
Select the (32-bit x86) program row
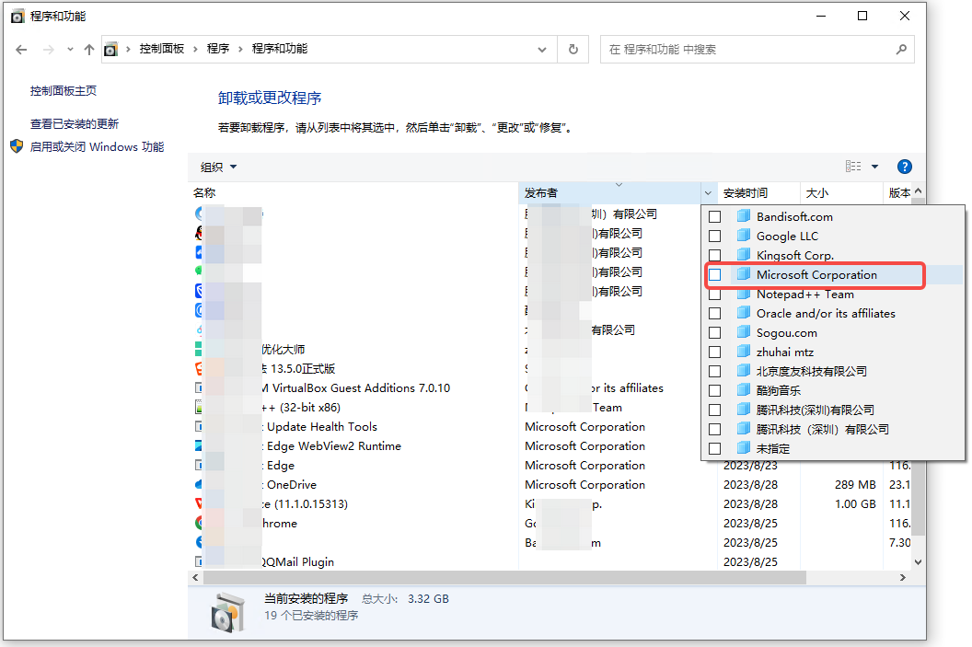[551, 407]
